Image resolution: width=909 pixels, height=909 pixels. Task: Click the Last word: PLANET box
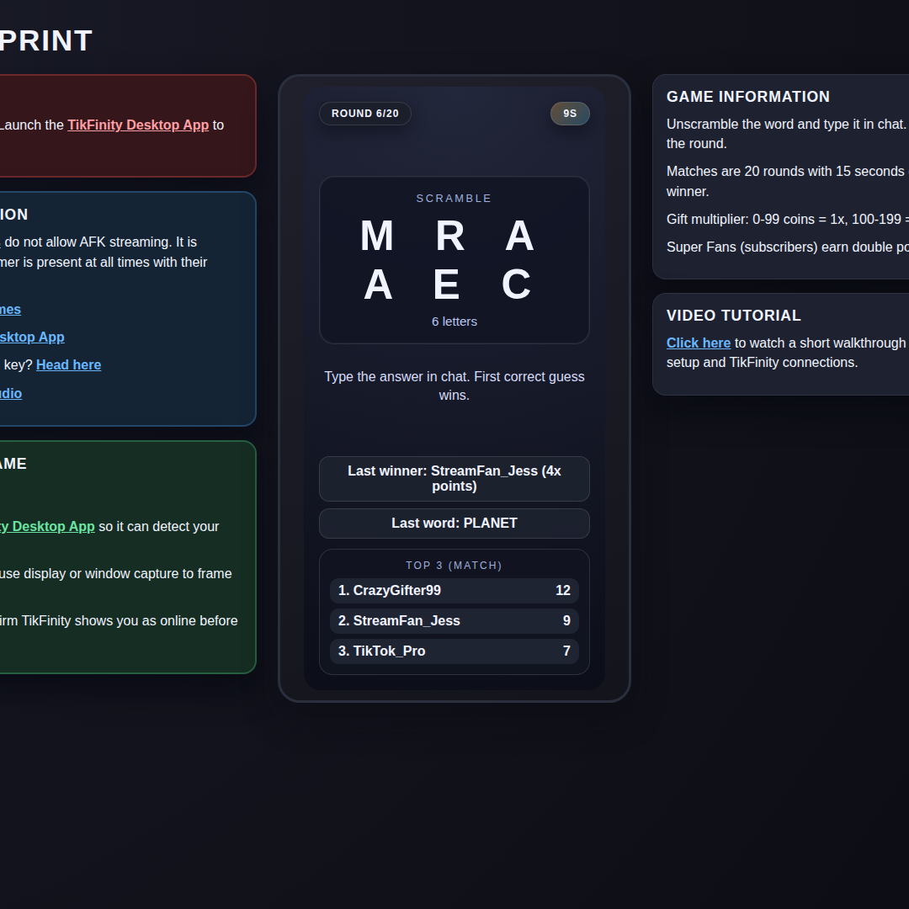pos(454,524)
